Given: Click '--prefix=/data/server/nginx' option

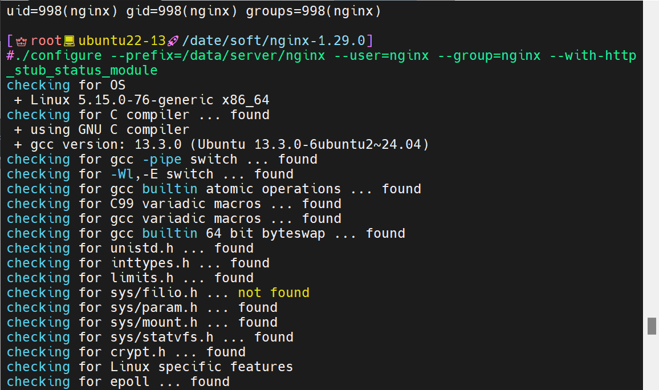Looking at the screenshot, I should [x=218, y=55].
